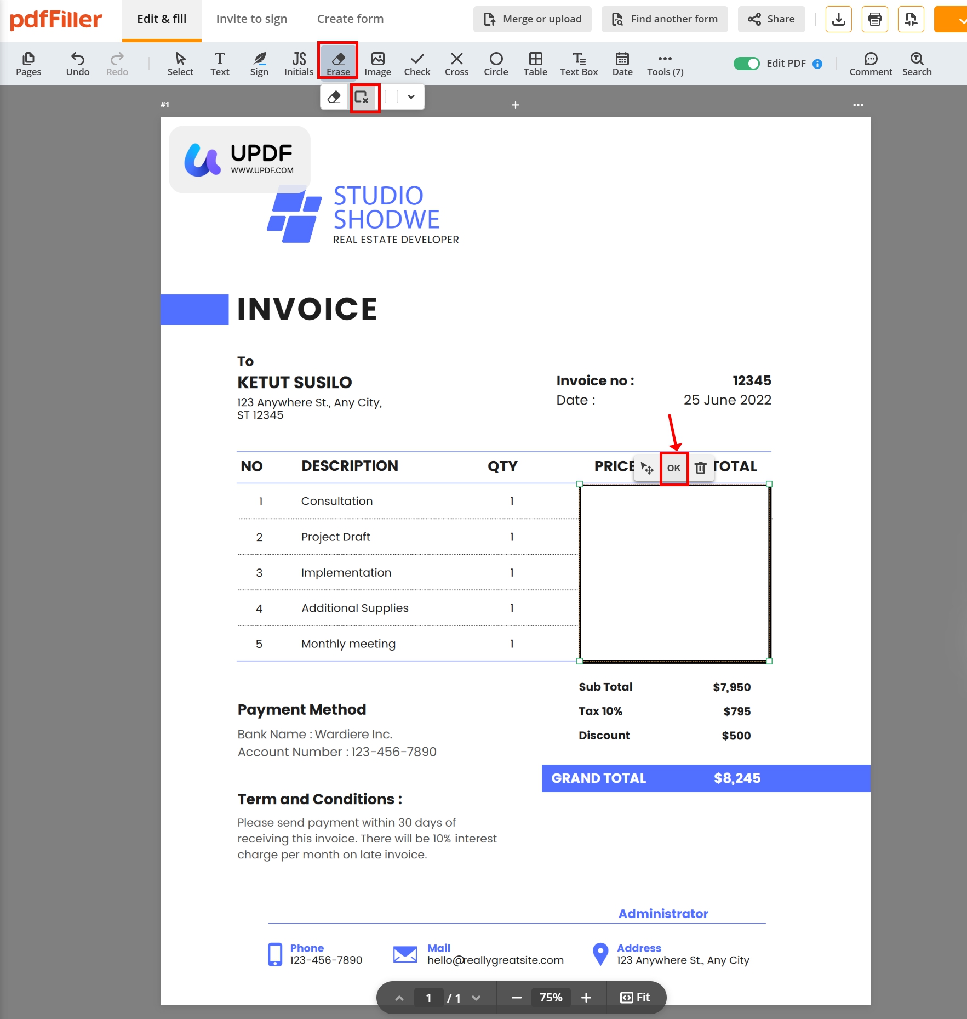Choose the Select arrow tool
The width and height of the screenshot is (967, 1019).
click(180, 64)
